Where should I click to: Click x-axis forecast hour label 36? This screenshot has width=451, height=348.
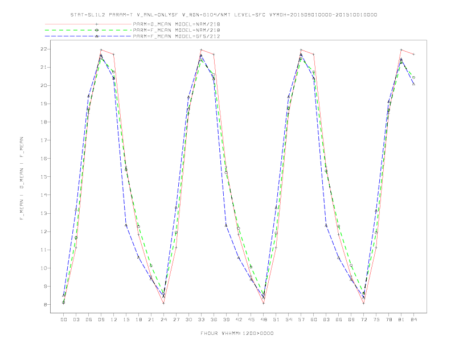click(x=214, y=320)
